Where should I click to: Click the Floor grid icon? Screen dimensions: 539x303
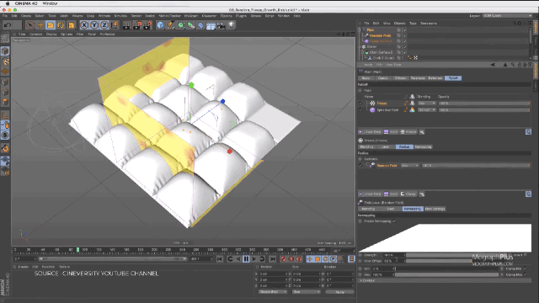pos(211,25)
